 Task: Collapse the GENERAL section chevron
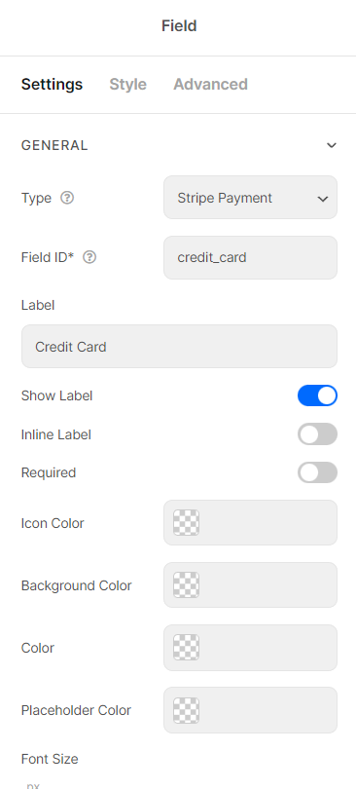pyautogui.click(x=332, y=145)
